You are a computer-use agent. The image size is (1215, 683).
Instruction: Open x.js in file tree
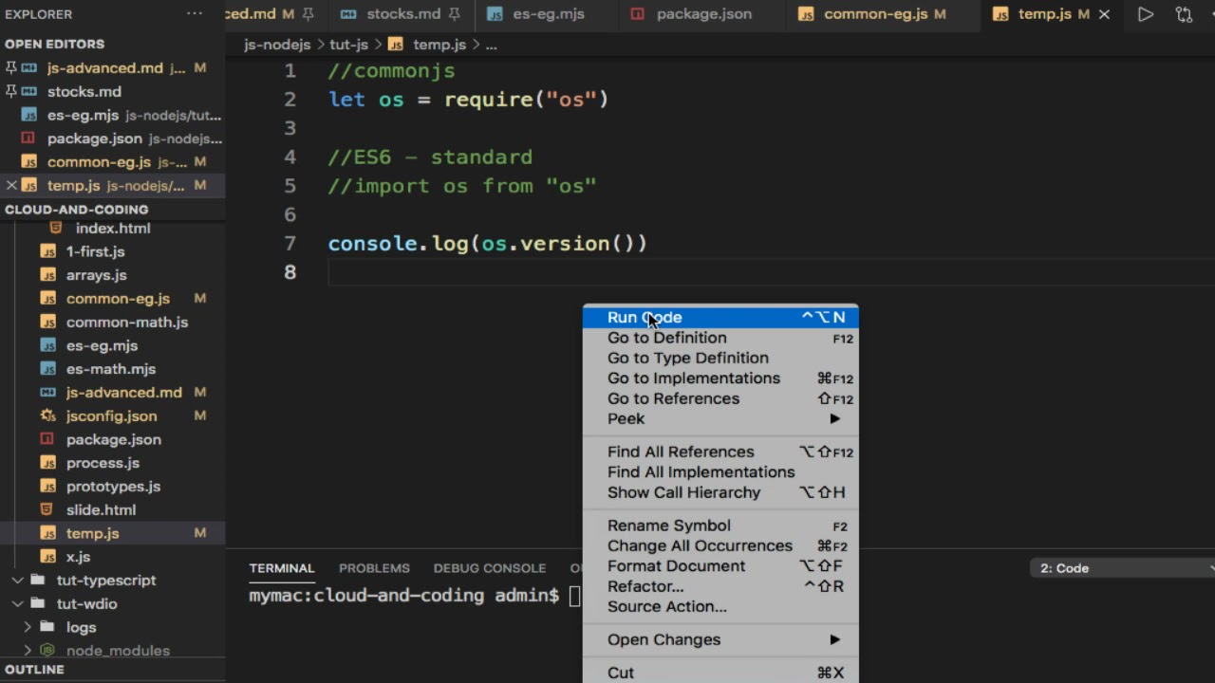point(78,557)
